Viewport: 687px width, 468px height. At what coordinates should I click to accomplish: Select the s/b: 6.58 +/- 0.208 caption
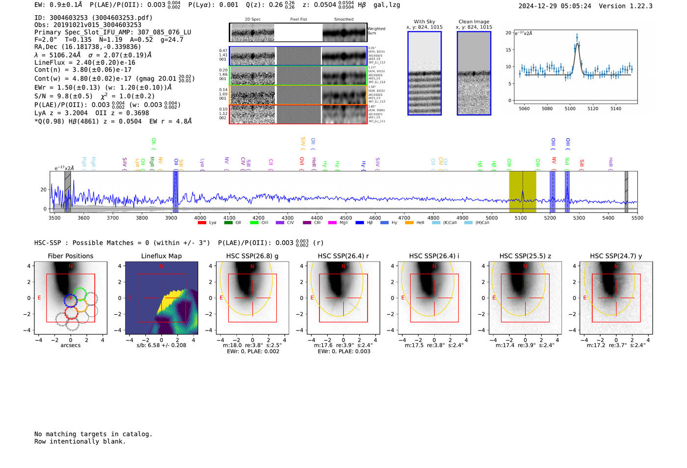[161, 345]
